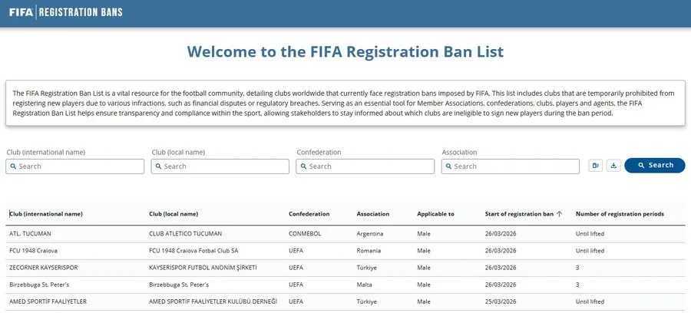Click magnifier icon in Association search field
This screenshot has width=691, height=313.
(x=449, y=166)
